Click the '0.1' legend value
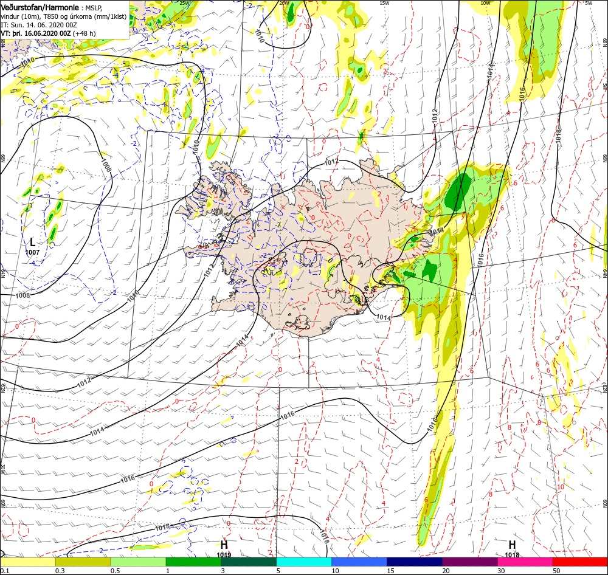Screen dimensions: 608x575 [5, 571]
